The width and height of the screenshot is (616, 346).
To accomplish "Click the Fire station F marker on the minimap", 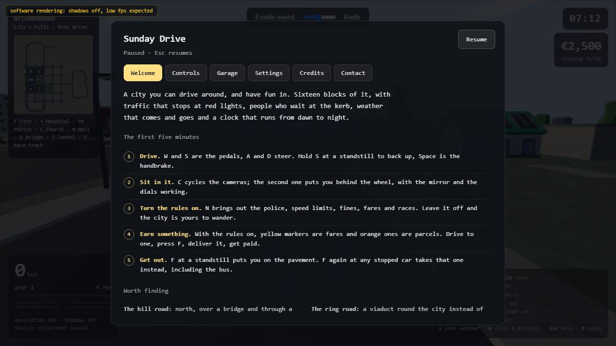I will (x=39, y=89).
